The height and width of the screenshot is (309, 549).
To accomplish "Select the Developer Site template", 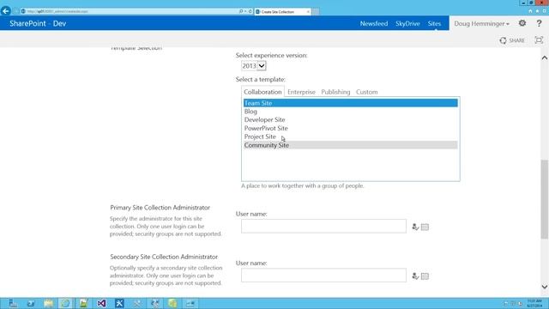I will click(351, 120).
